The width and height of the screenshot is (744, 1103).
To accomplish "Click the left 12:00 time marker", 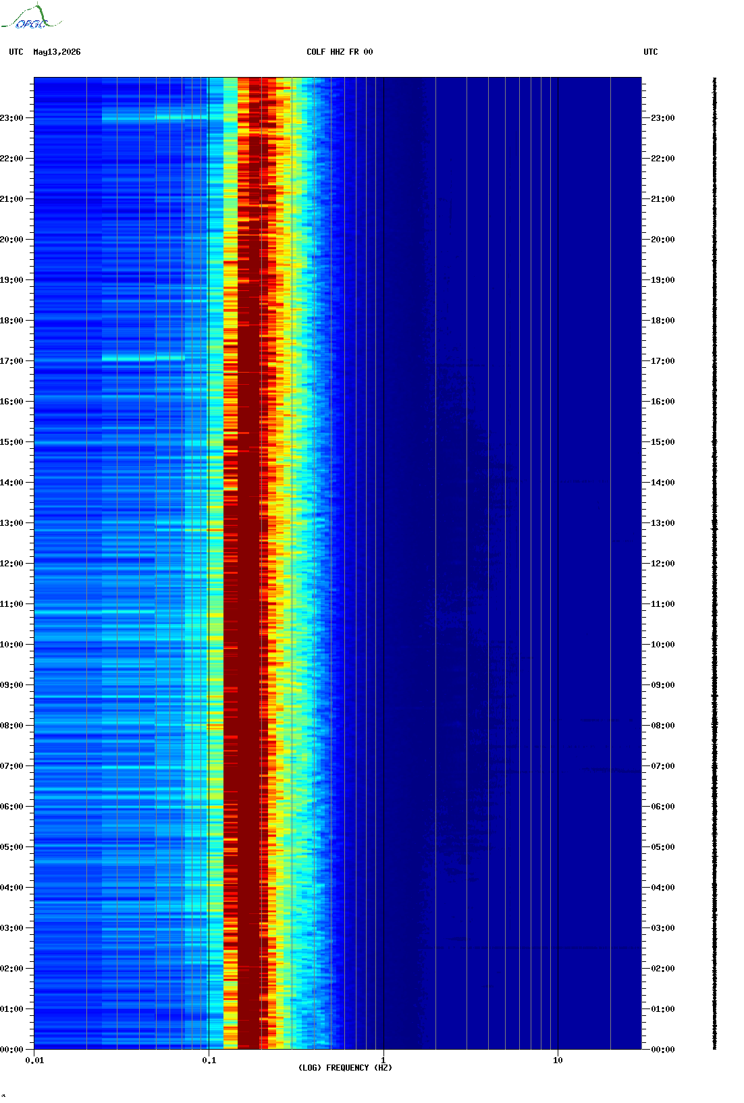I will tap(11, 564).
